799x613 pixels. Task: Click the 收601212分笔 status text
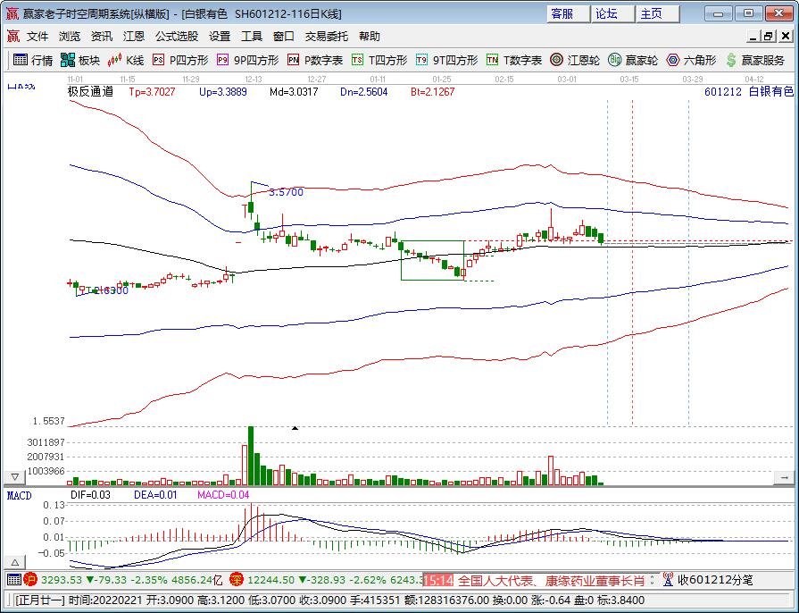click(x=715, y=580)
